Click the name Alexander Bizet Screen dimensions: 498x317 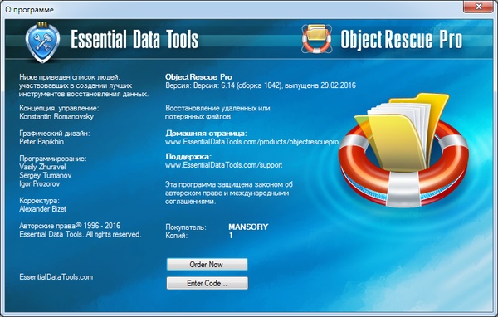tap(43, 209)
